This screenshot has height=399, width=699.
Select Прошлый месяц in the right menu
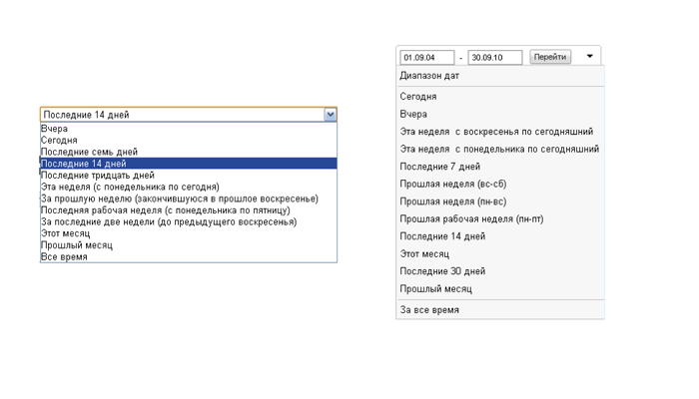[500, 289]
